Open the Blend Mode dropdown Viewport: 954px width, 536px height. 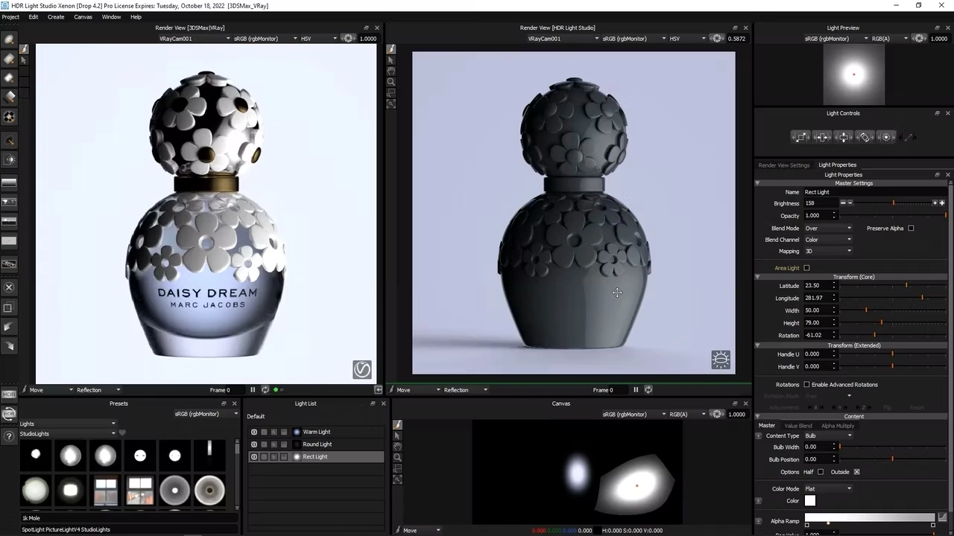click(x=828, y=229)
